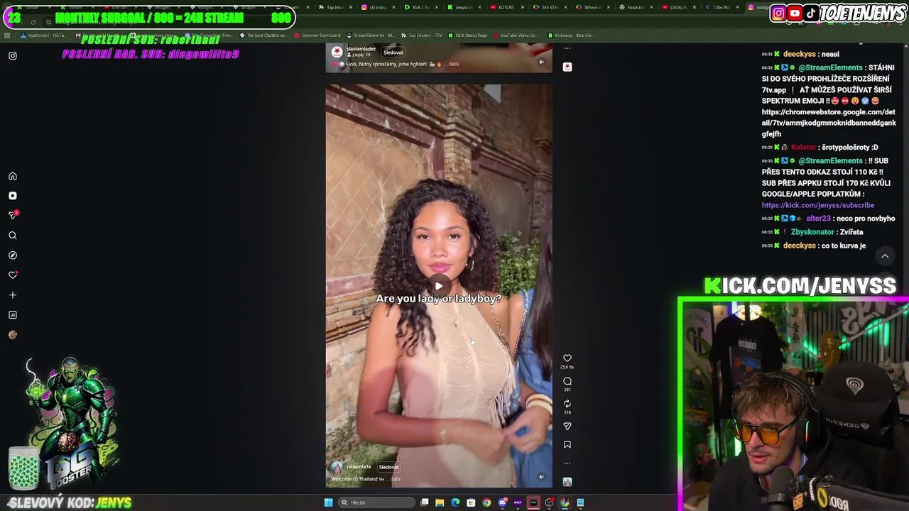Go to Instagram Home in sidebar
Viewport: 909px width, 511px height.
point(13,176)
